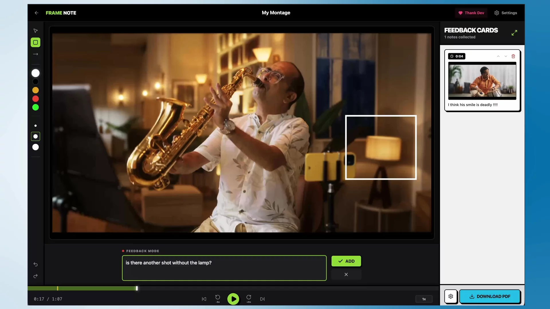Image resolution: width=550 pixels, height=309 pixels.
Task: Select the arrow drawing tool
Action: [x=36, y=54]
